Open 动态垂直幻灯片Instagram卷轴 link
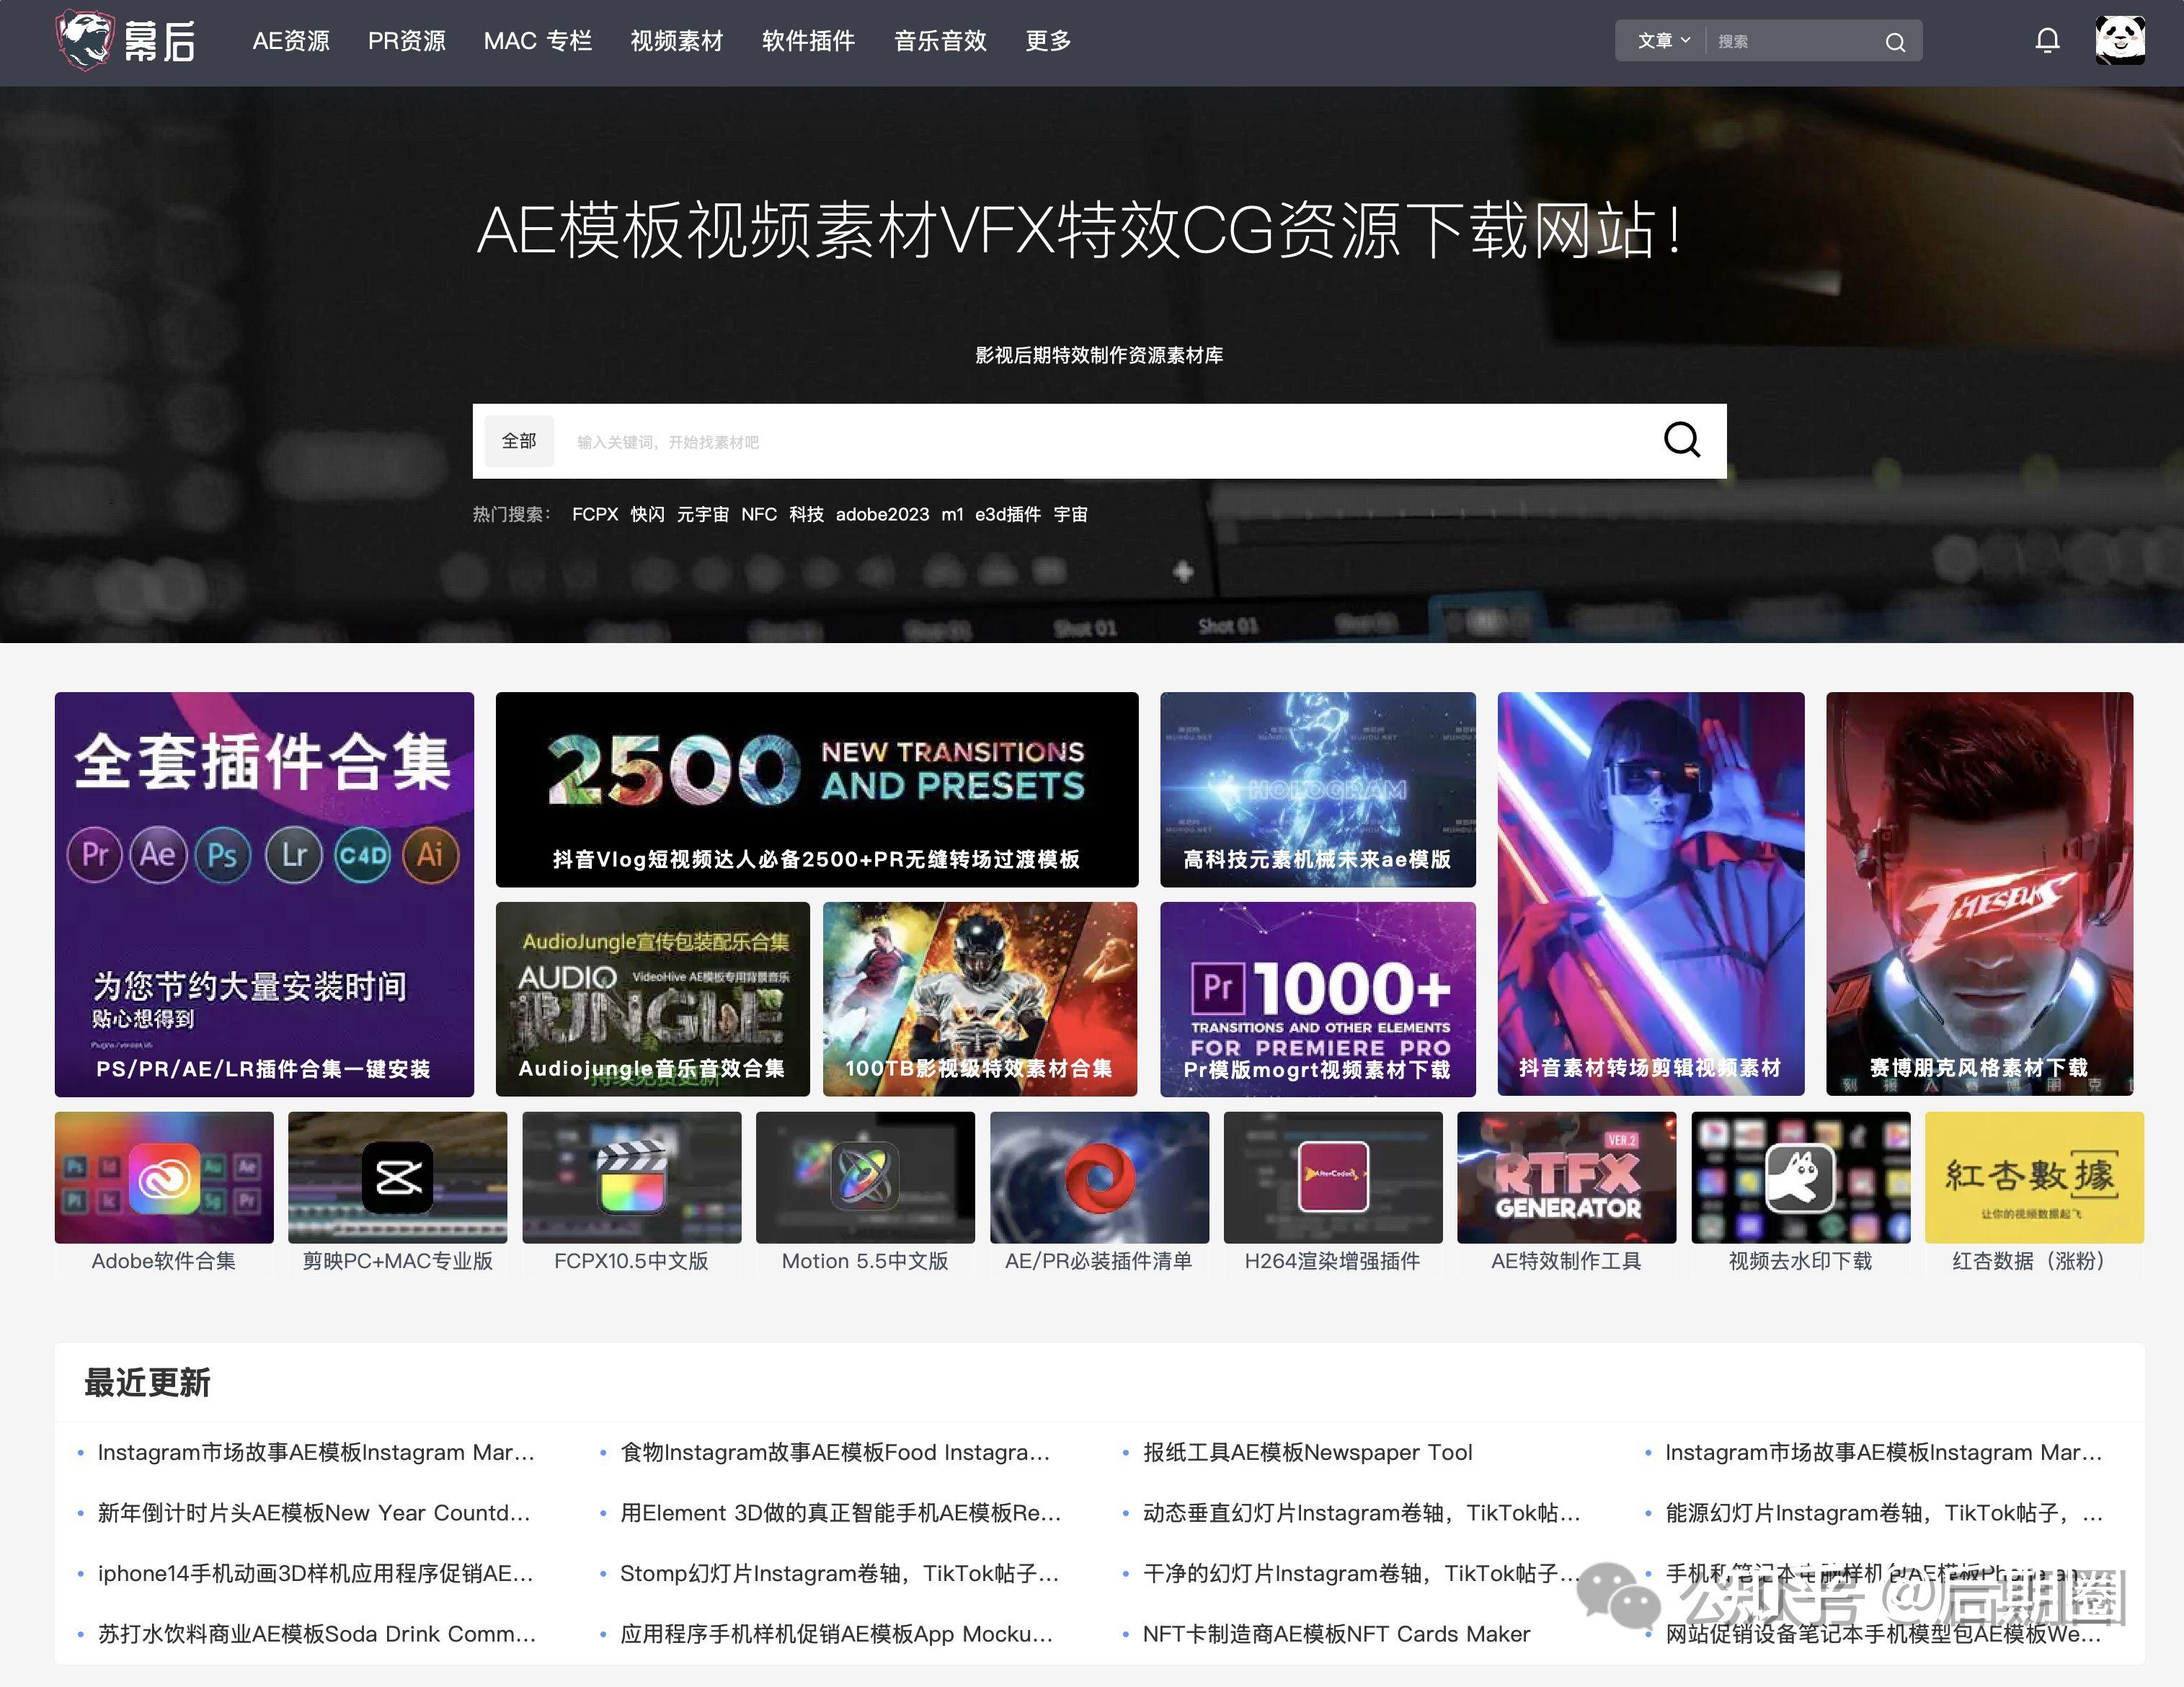Image resolution: width=2184 pixels, height=1687 pixels. [1362, 1513]
